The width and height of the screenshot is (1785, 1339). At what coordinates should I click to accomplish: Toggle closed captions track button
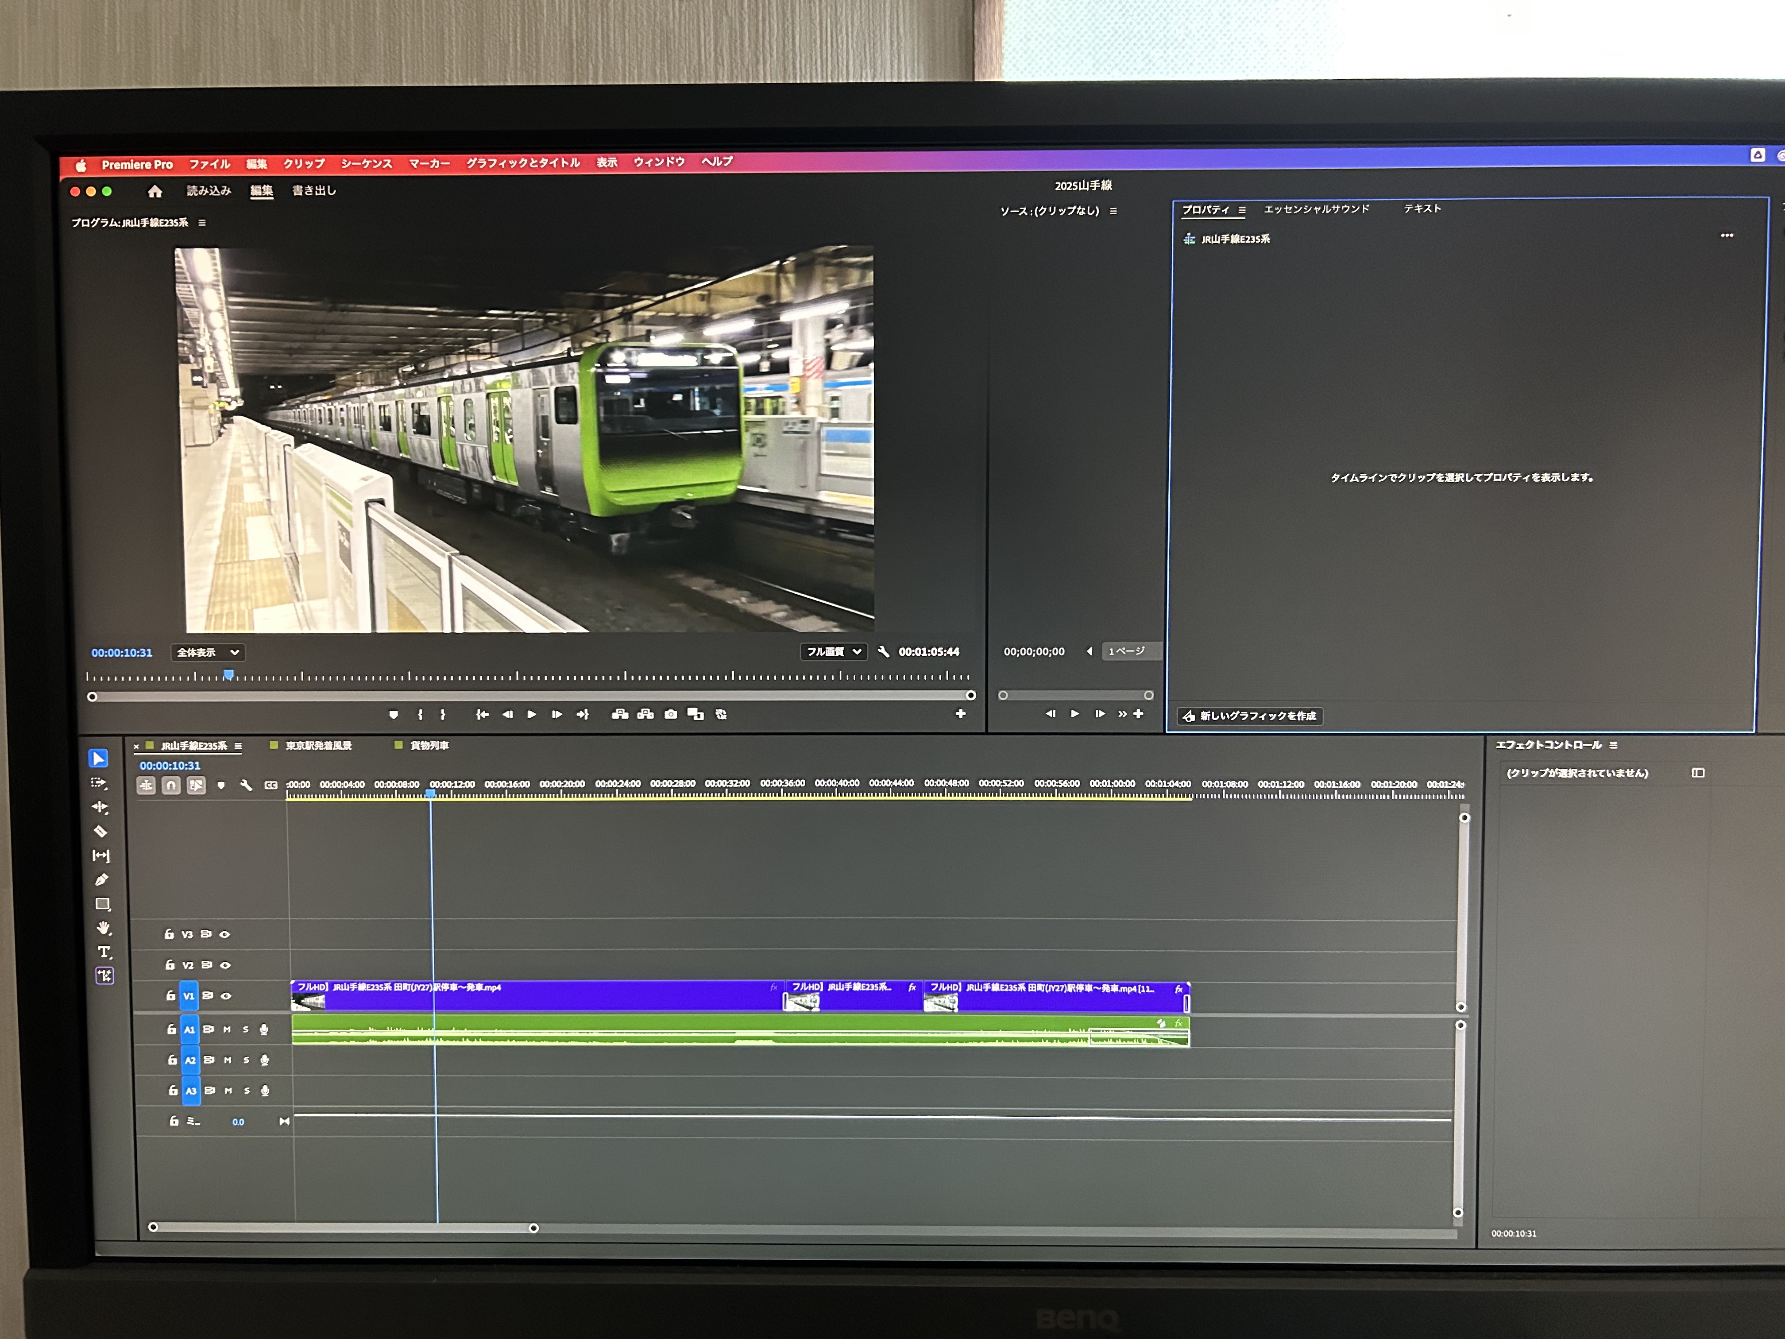pos(271,786)
